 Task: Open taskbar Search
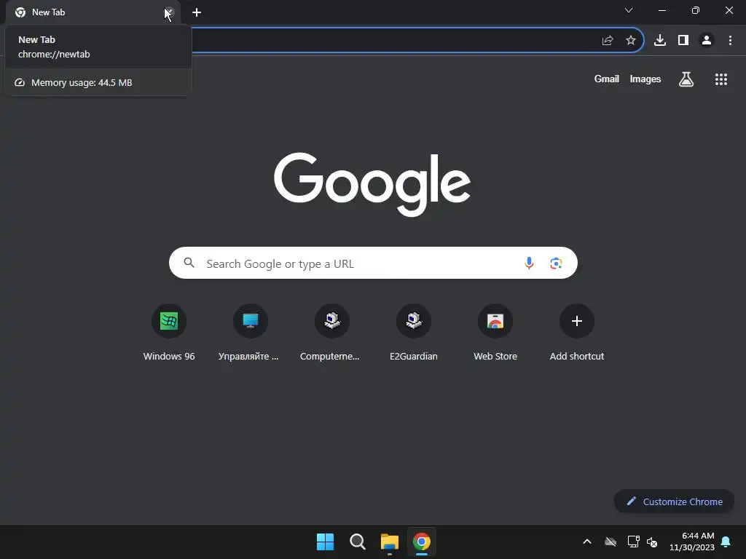(357, 542)
